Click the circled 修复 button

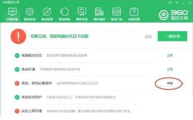point(170,83)
